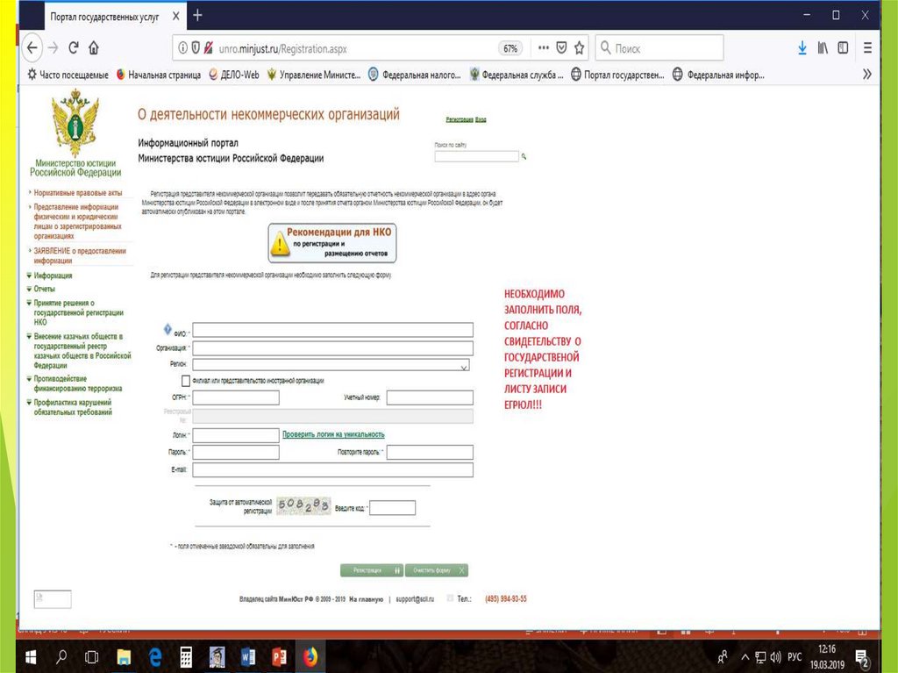Go back with the browser back arrow
The width and height of the screenshot is (898, 673).
click(32, 48)
